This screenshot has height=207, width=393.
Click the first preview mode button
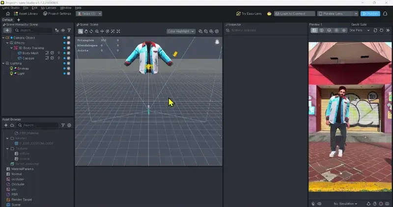coord(314,30)
